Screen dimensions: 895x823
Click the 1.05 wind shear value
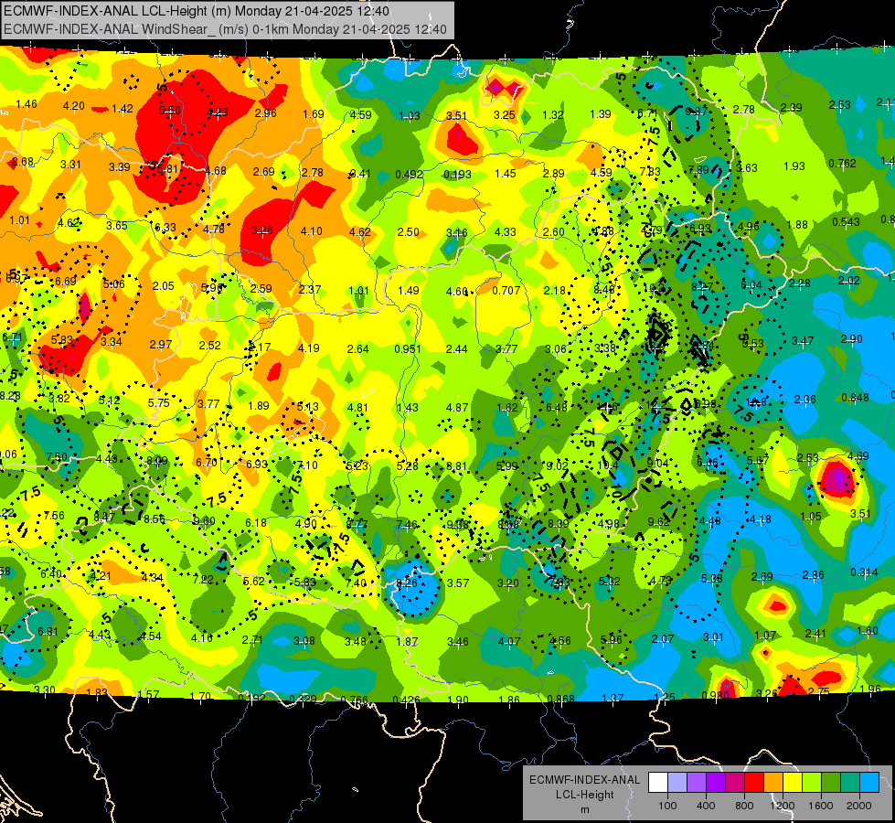(x=811, y=517)
